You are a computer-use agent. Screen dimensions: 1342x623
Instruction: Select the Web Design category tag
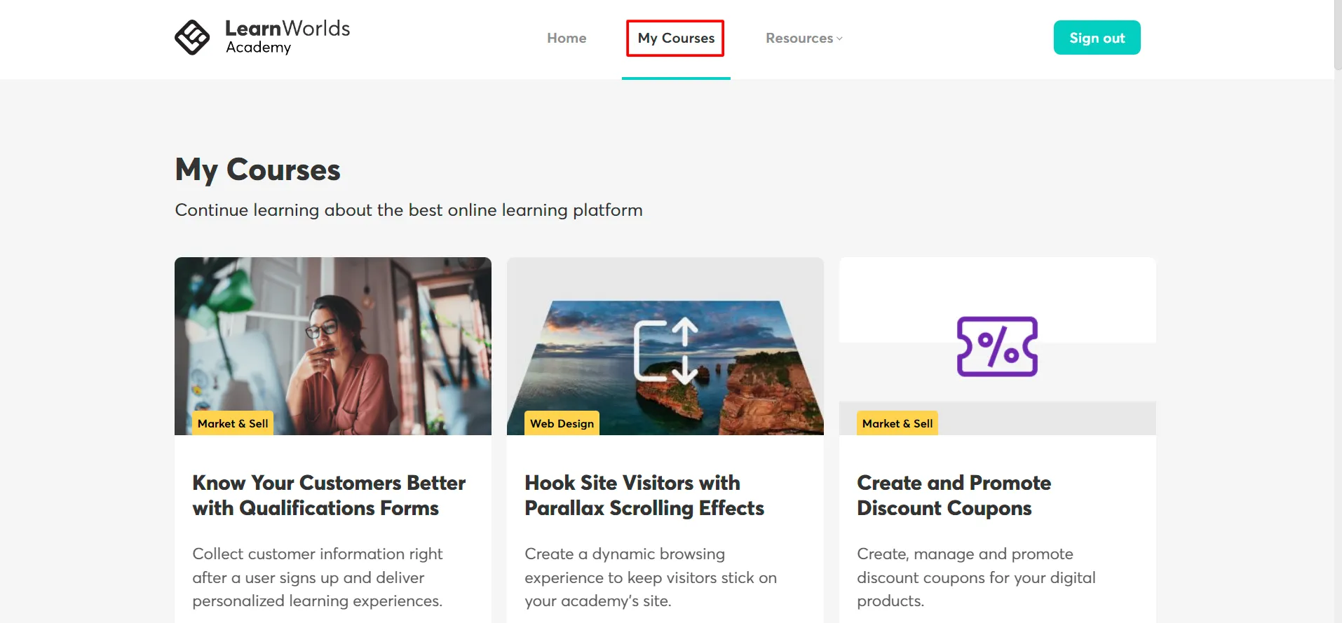[561, 423]
